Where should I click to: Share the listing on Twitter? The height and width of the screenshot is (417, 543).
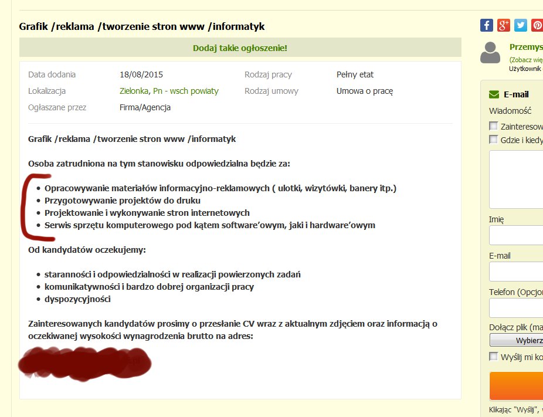click(521, 25)
